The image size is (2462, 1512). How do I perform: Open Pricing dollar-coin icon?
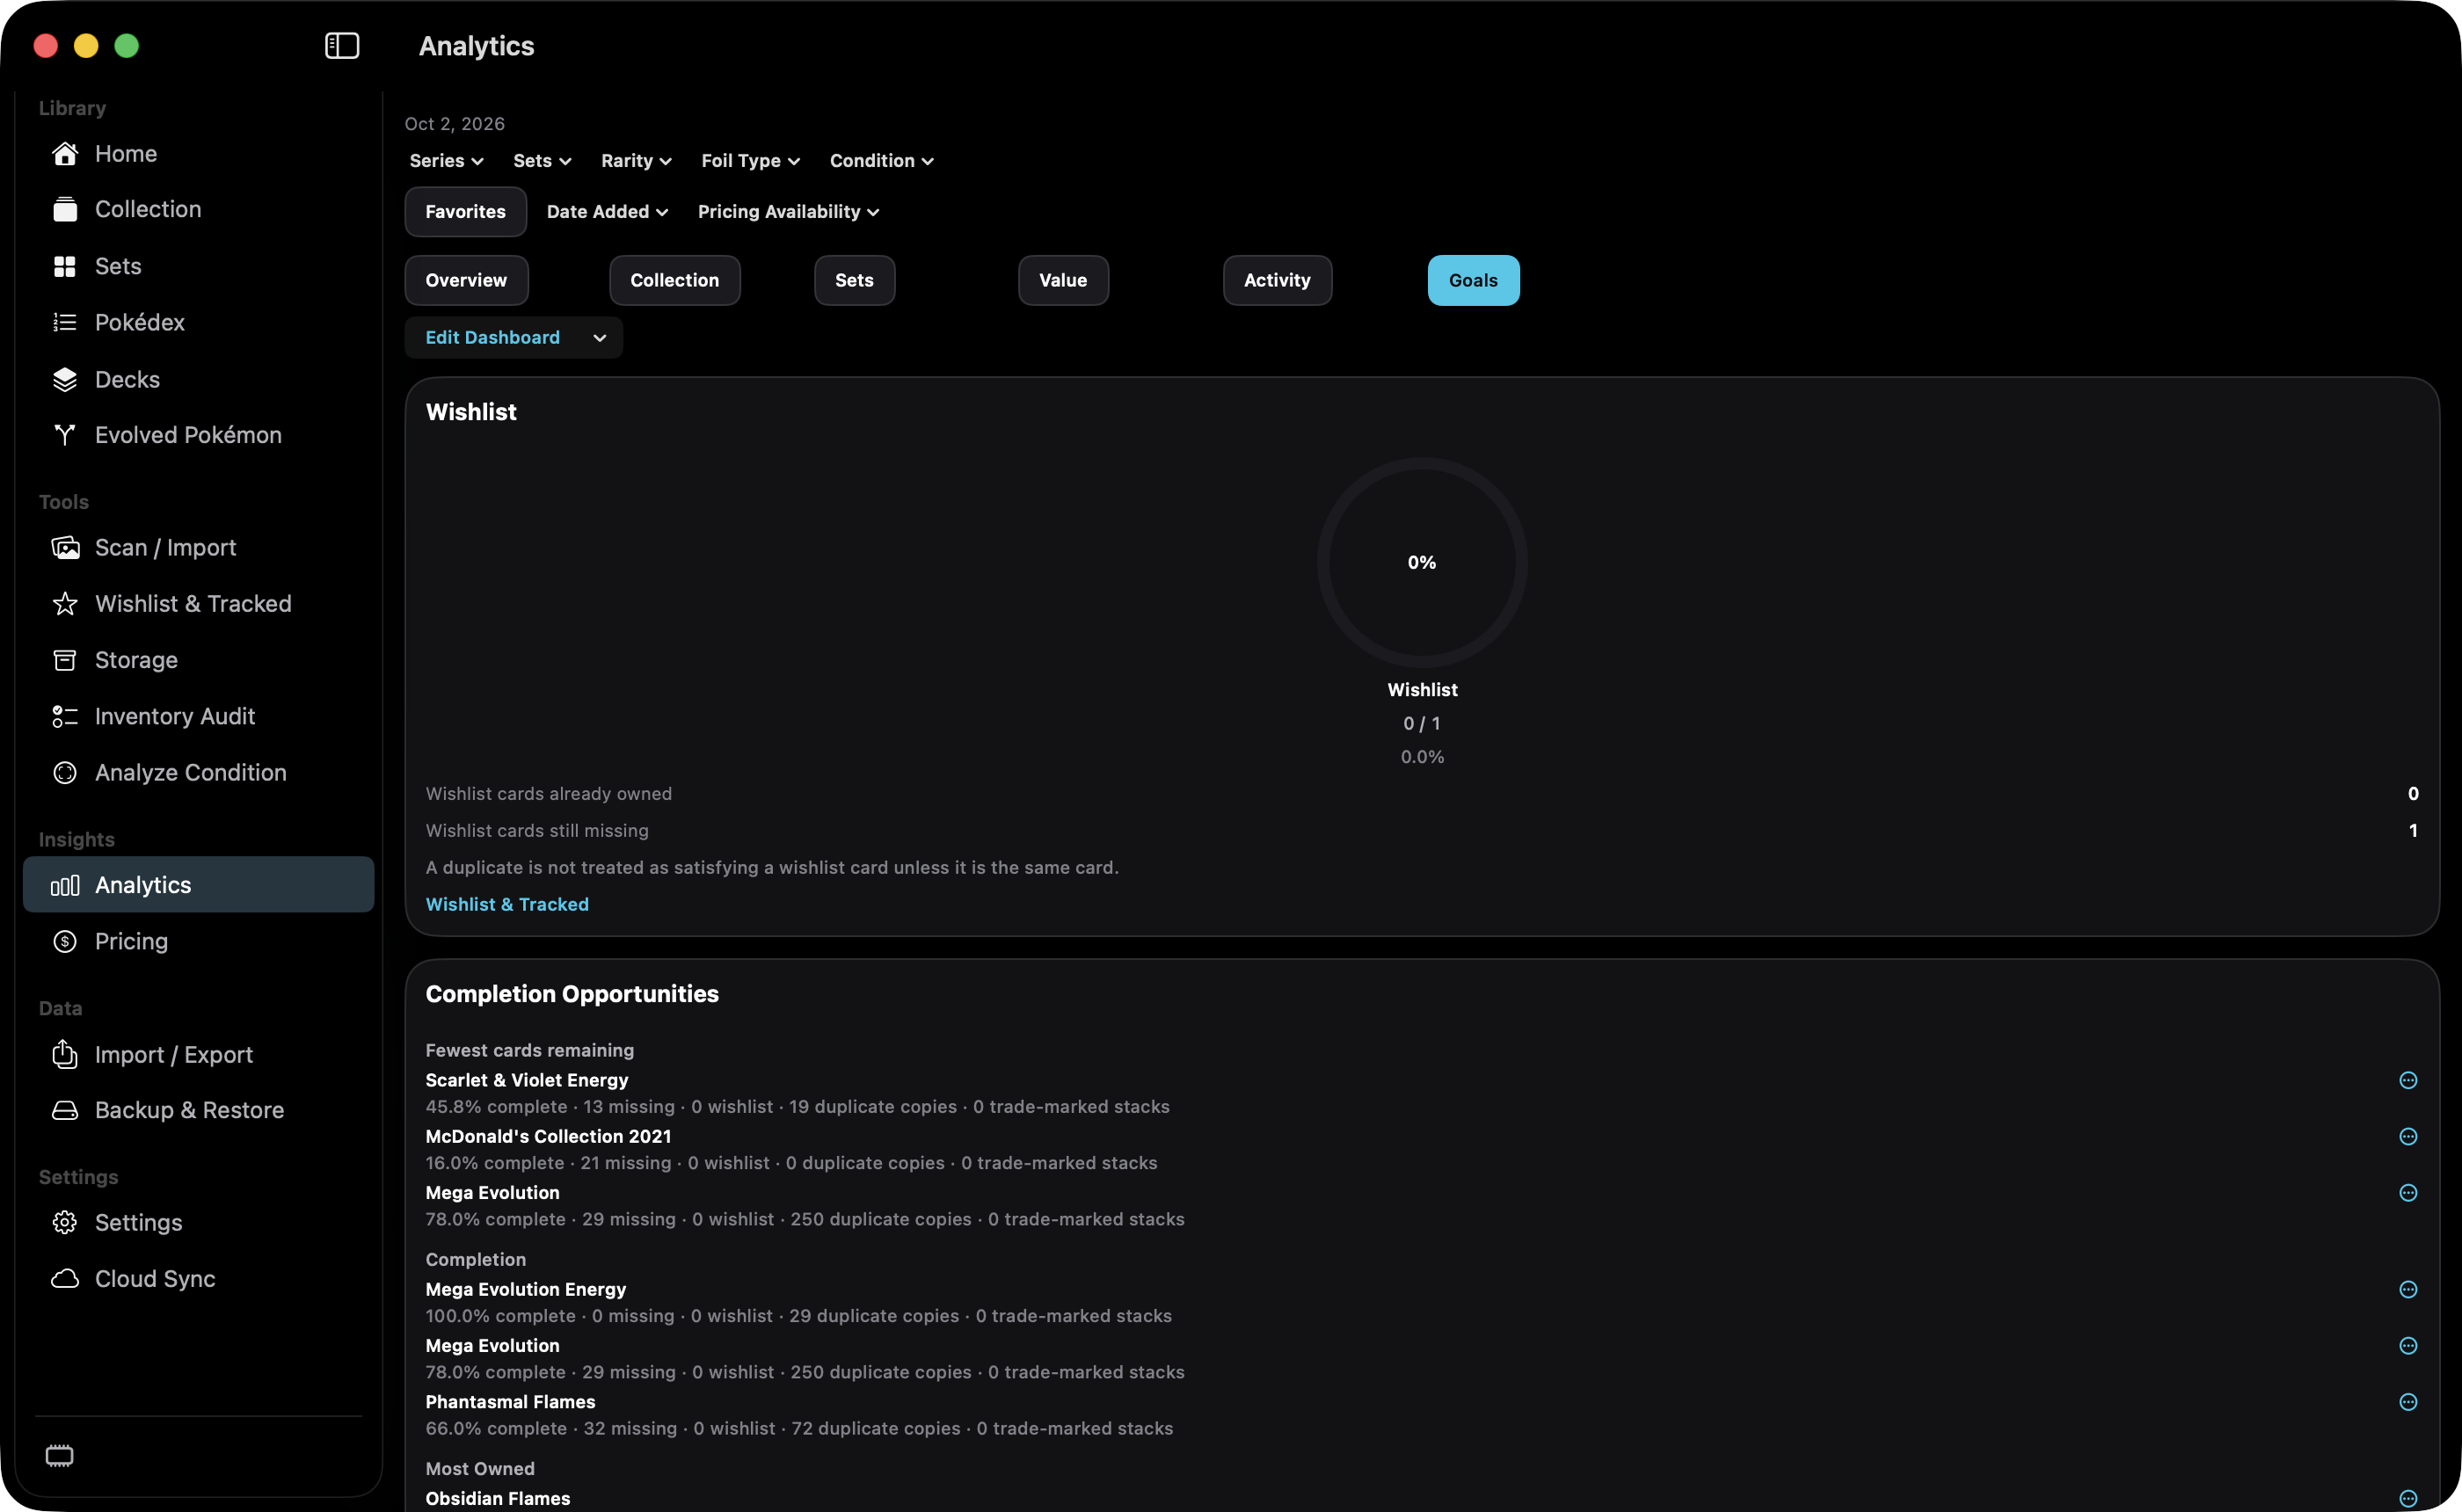65,941
